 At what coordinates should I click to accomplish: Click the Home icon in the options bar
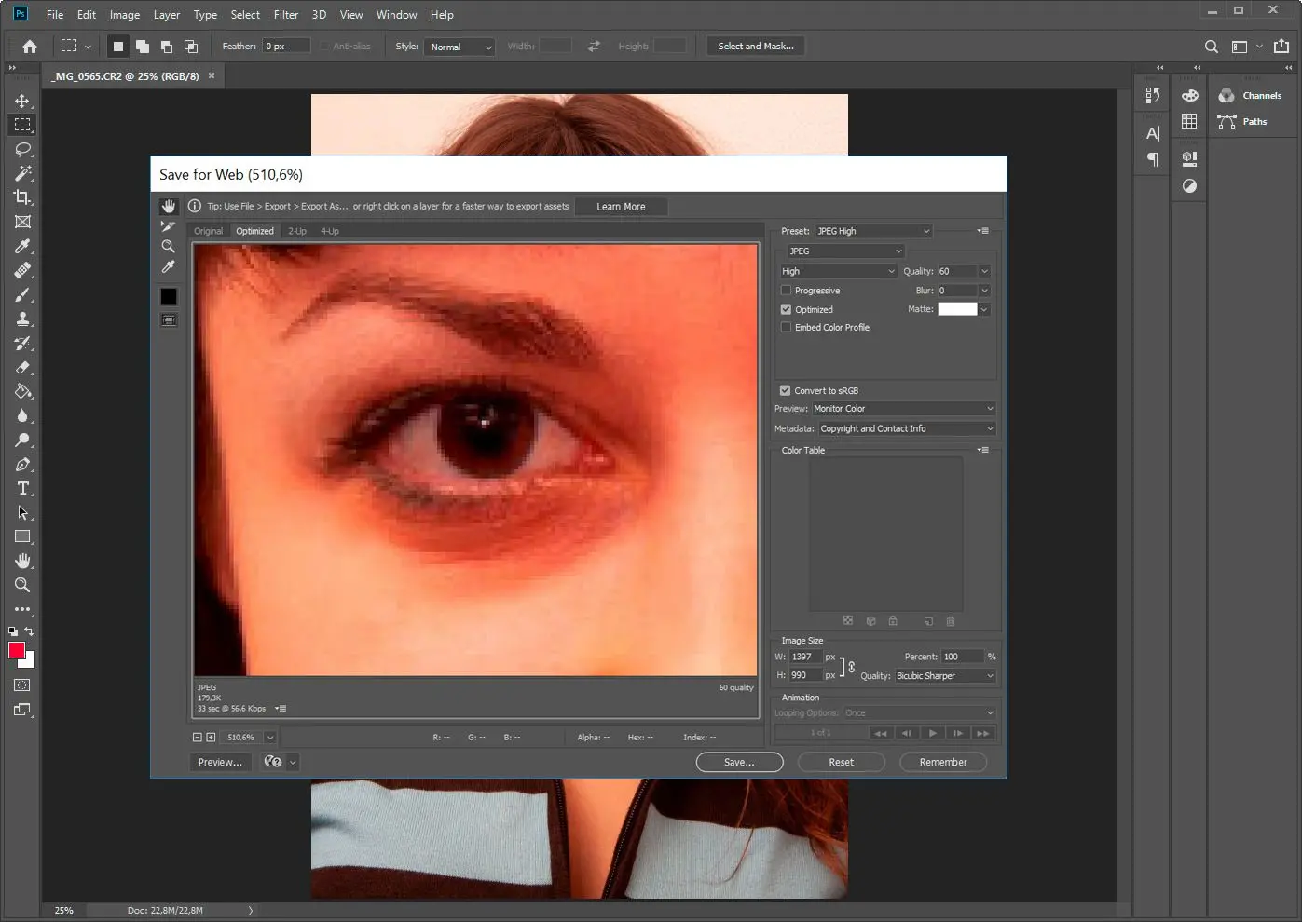(30, 47)
